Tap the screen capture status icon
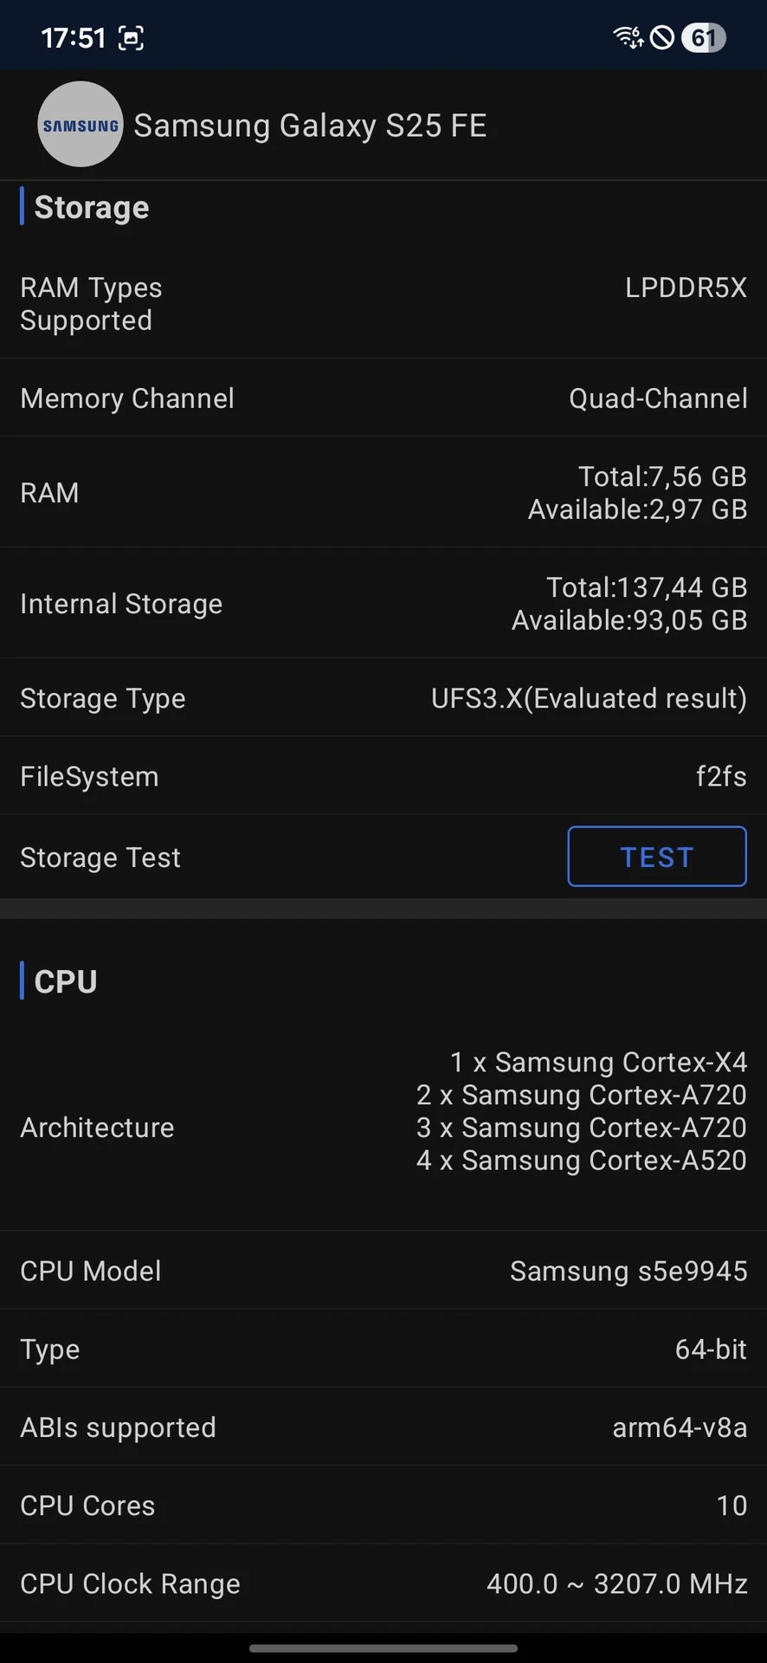The image size is (767, 1663). (x=131, y=38)
